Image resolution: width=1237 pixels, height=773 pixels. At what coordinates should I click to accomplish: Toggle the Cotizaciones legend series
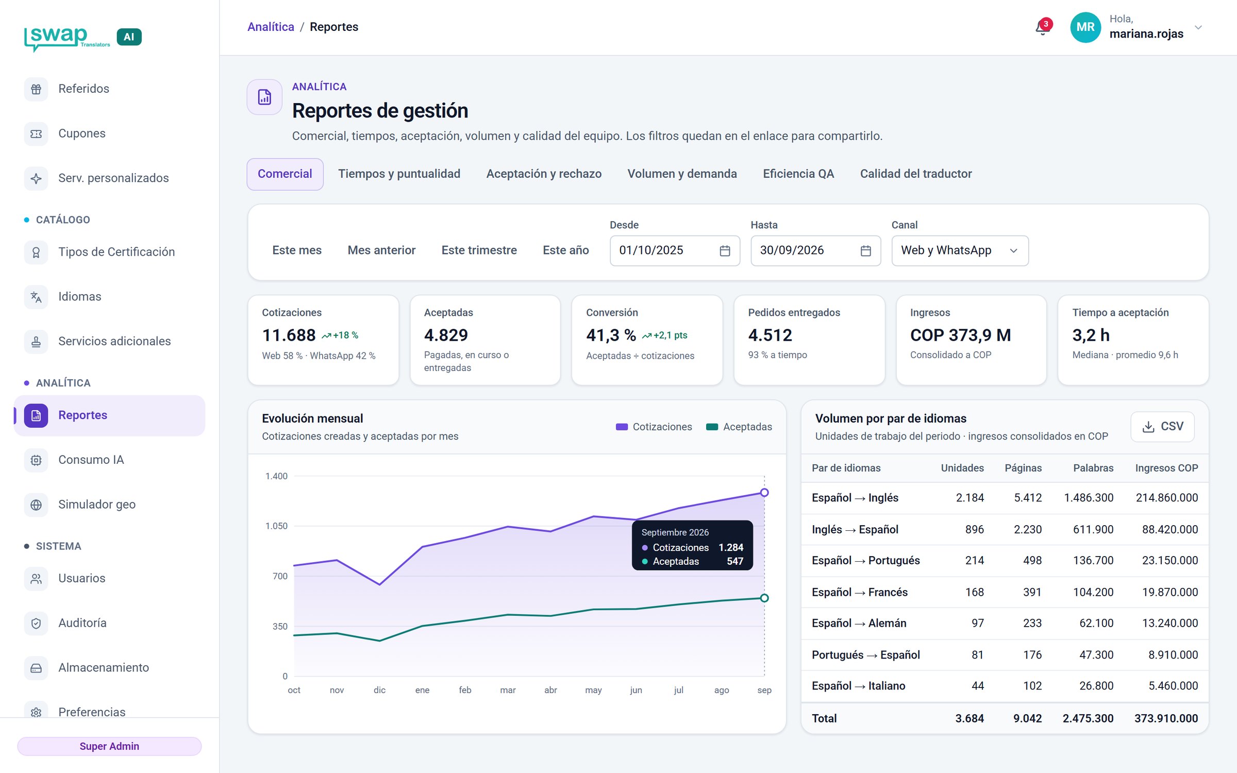[x=654, y=427]
